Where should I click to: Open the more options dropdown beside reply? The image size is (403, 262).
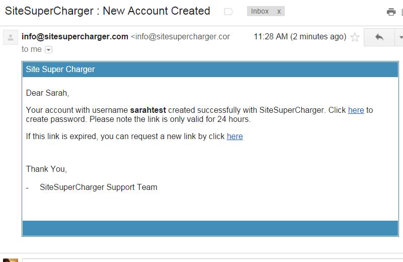[400, 37]
